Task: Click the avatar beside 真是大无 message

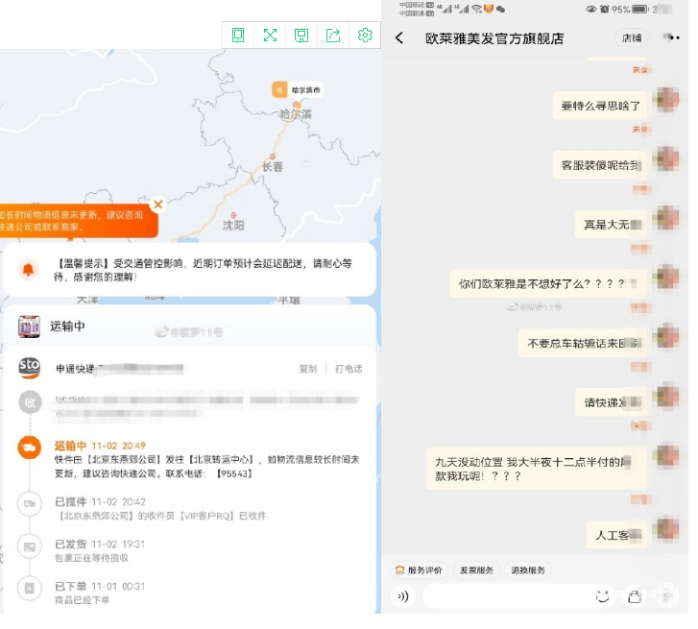Action: 666,219
